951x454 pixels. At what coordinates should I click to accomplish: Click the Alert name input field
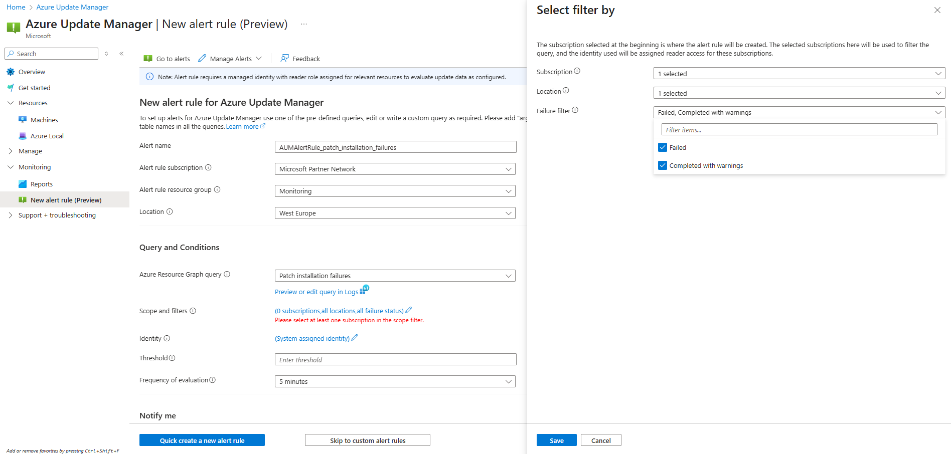[396, 147]
